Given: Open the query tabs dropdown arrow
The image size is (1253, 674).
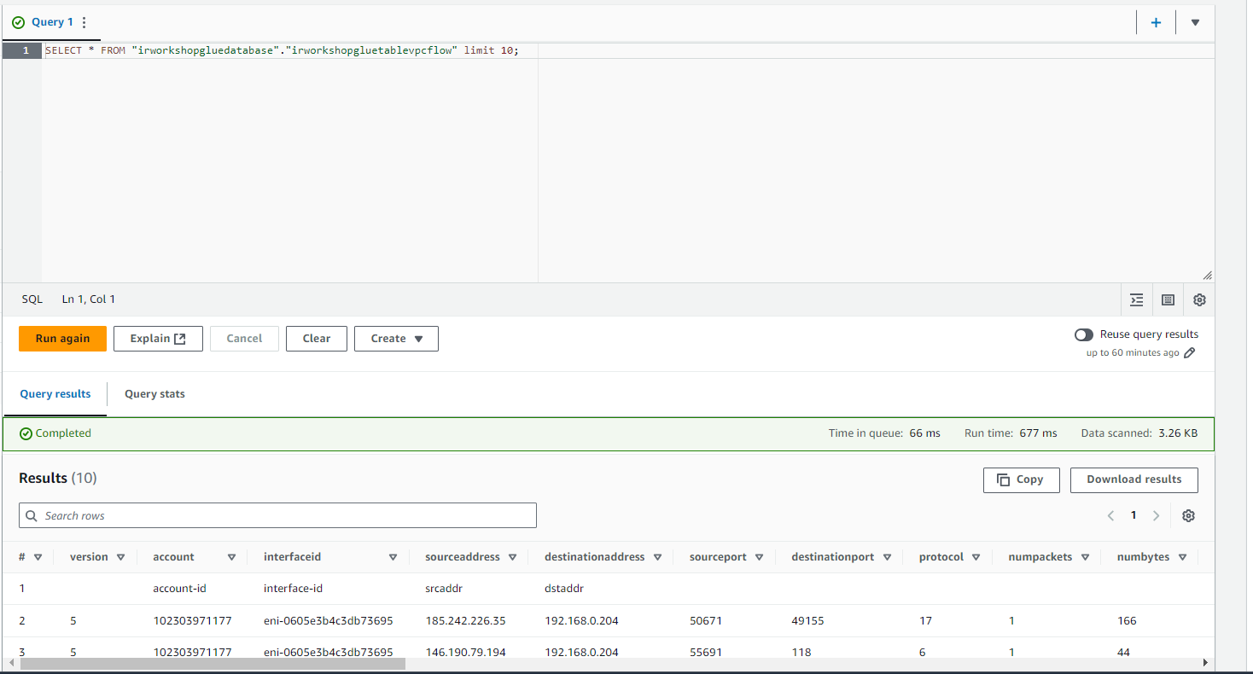Looking at the screenshot, I should click(1195, 23).
